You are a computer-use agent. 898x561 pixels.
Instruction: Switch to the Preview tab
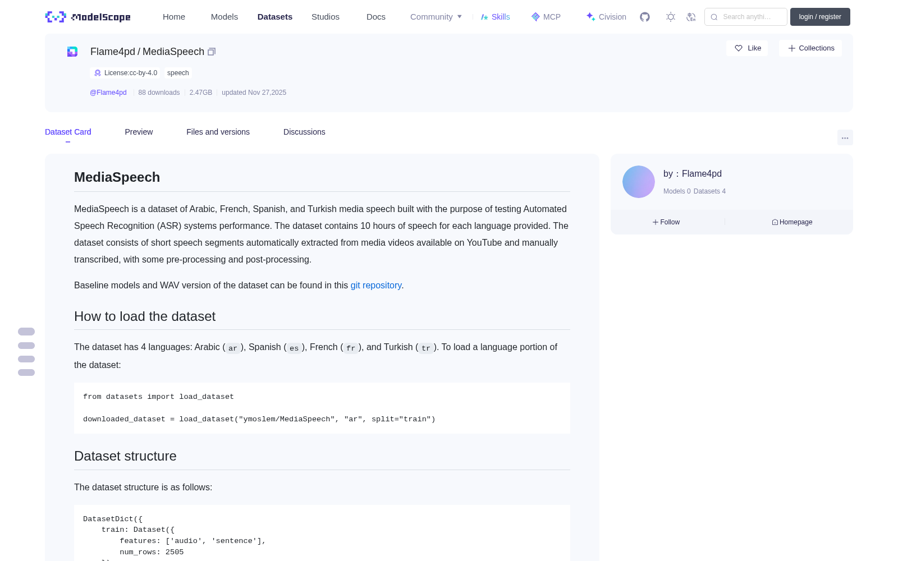139,132
